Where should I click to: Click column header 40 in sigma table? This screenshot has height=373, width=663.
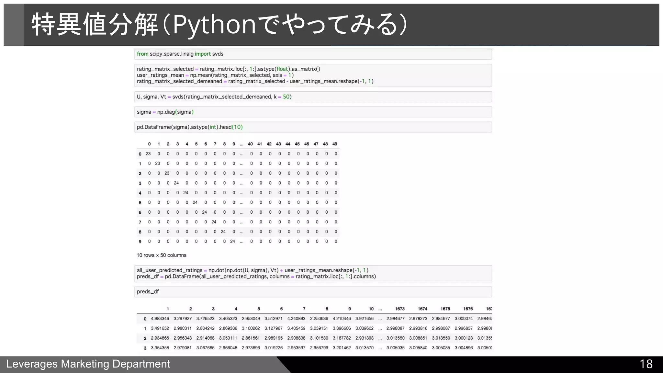point(250,144)
